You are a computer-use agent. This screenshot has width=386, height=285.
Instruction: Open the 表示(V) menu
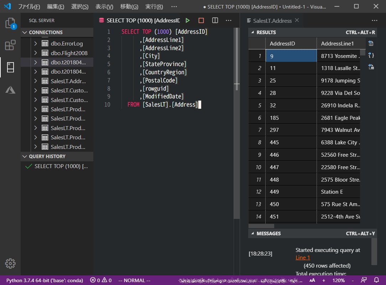(x=104, y=7)
